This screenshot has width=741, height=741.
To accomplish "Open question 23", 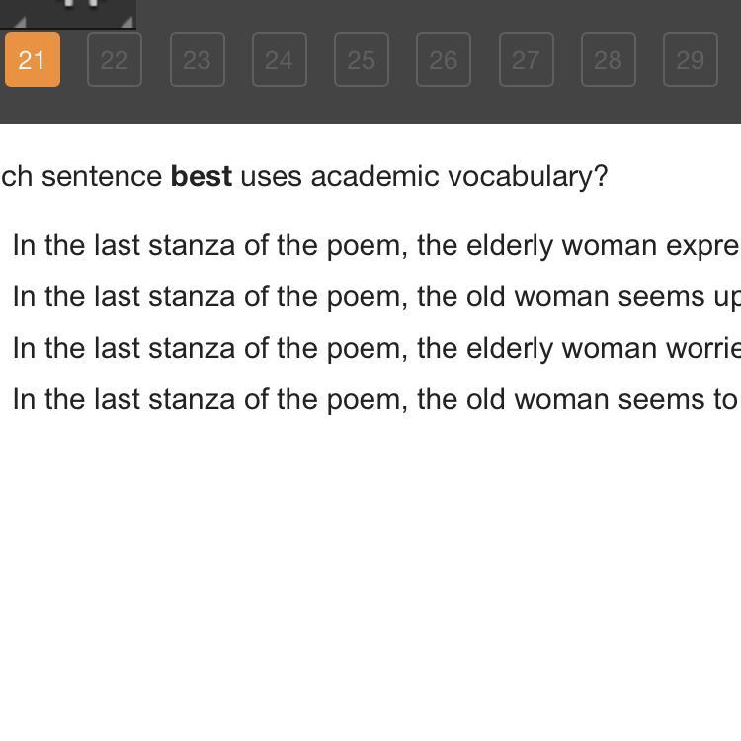I will (197, 59).
